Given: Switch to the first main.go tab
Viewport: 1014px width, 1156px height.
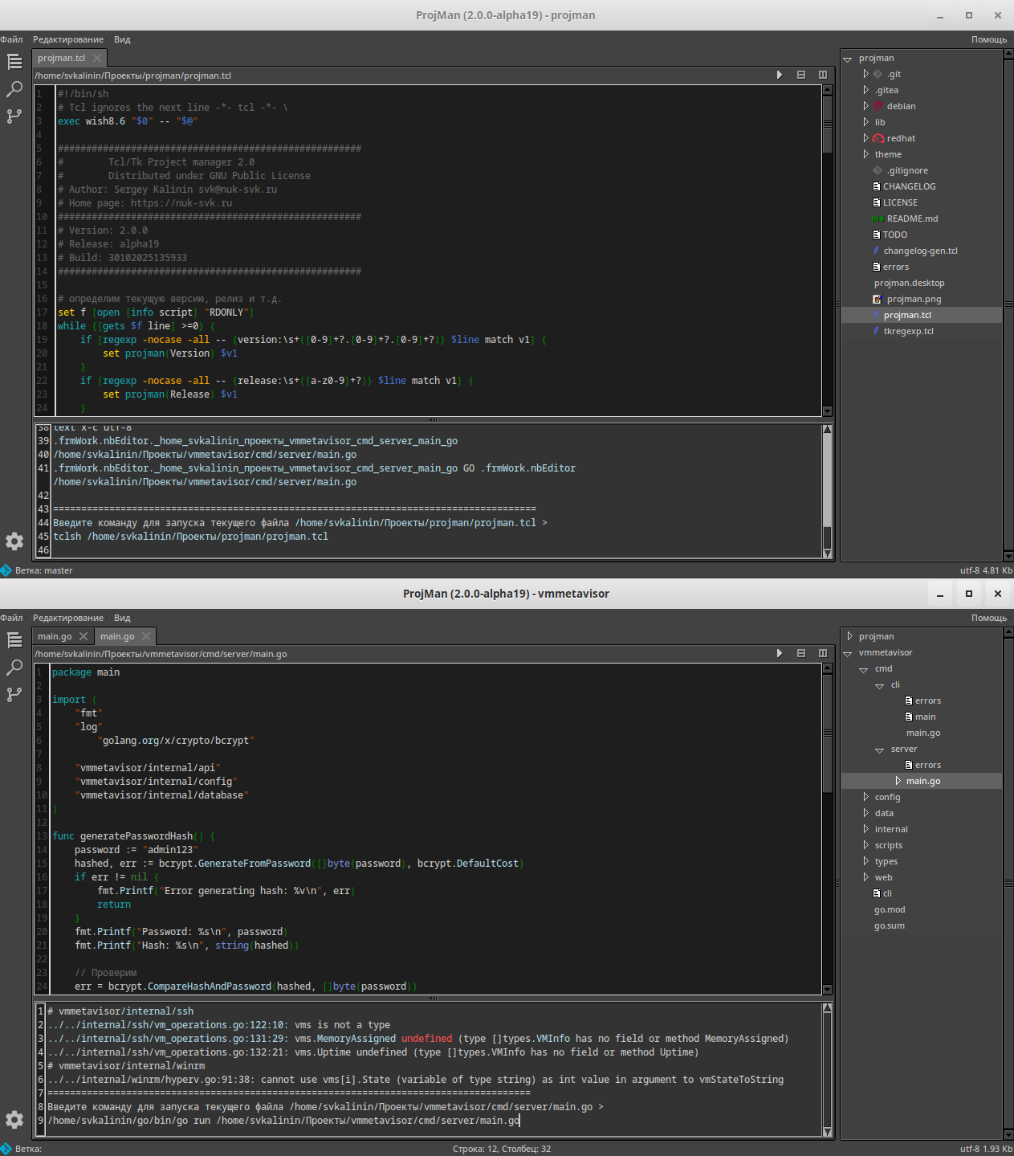Looking at the screenshot, I should pos(54,635).
